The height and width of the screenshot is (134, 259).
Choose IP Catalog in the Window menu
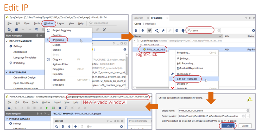[58, 40]
